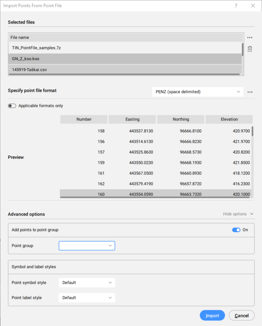Click the trash icon to remove file
The height and width of the screenshot is (326, 262).
(250, 49)
